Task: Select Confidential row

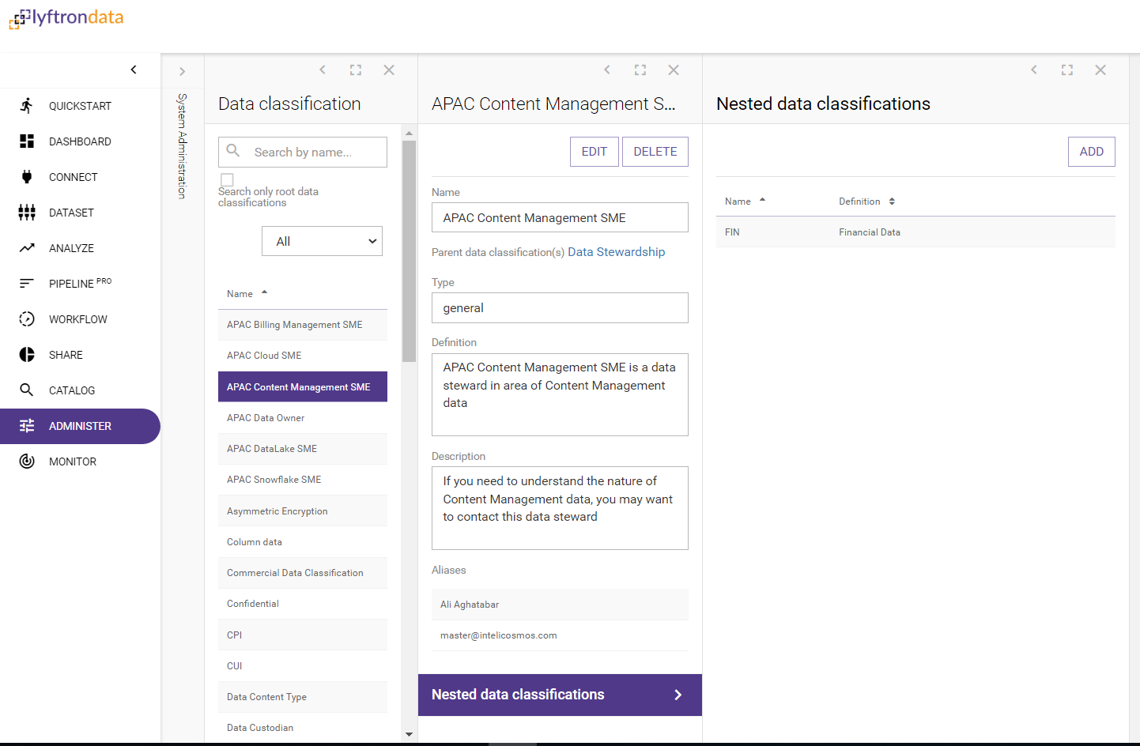Action: tap(303, 604)
